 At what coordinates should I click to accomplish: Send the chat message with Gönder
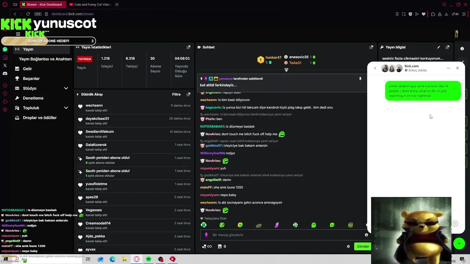coord(363,246)
